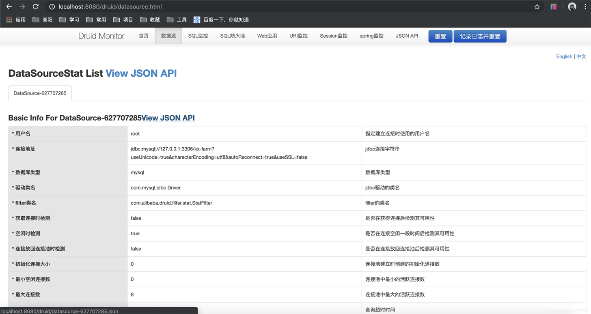Click the 应用 apps grid icon

(x=9, y=19)
